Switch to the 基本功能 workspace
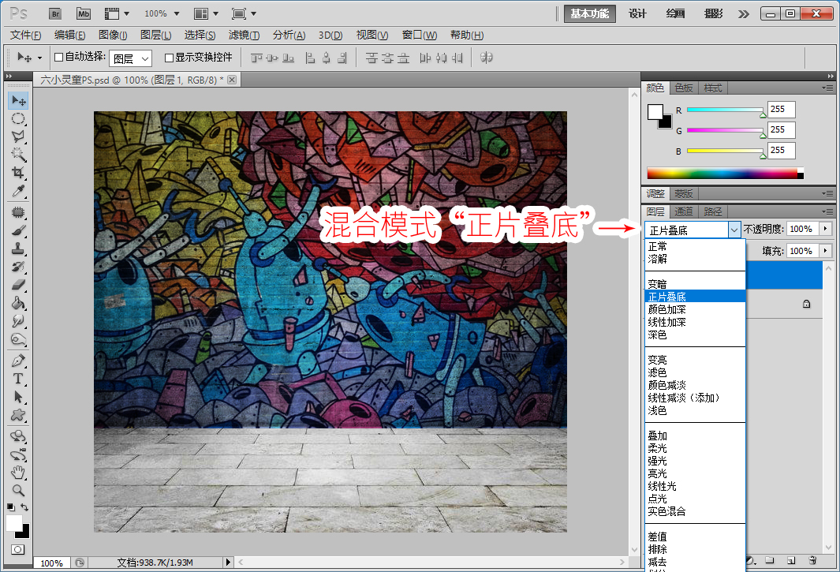 (x=589, y=14)
